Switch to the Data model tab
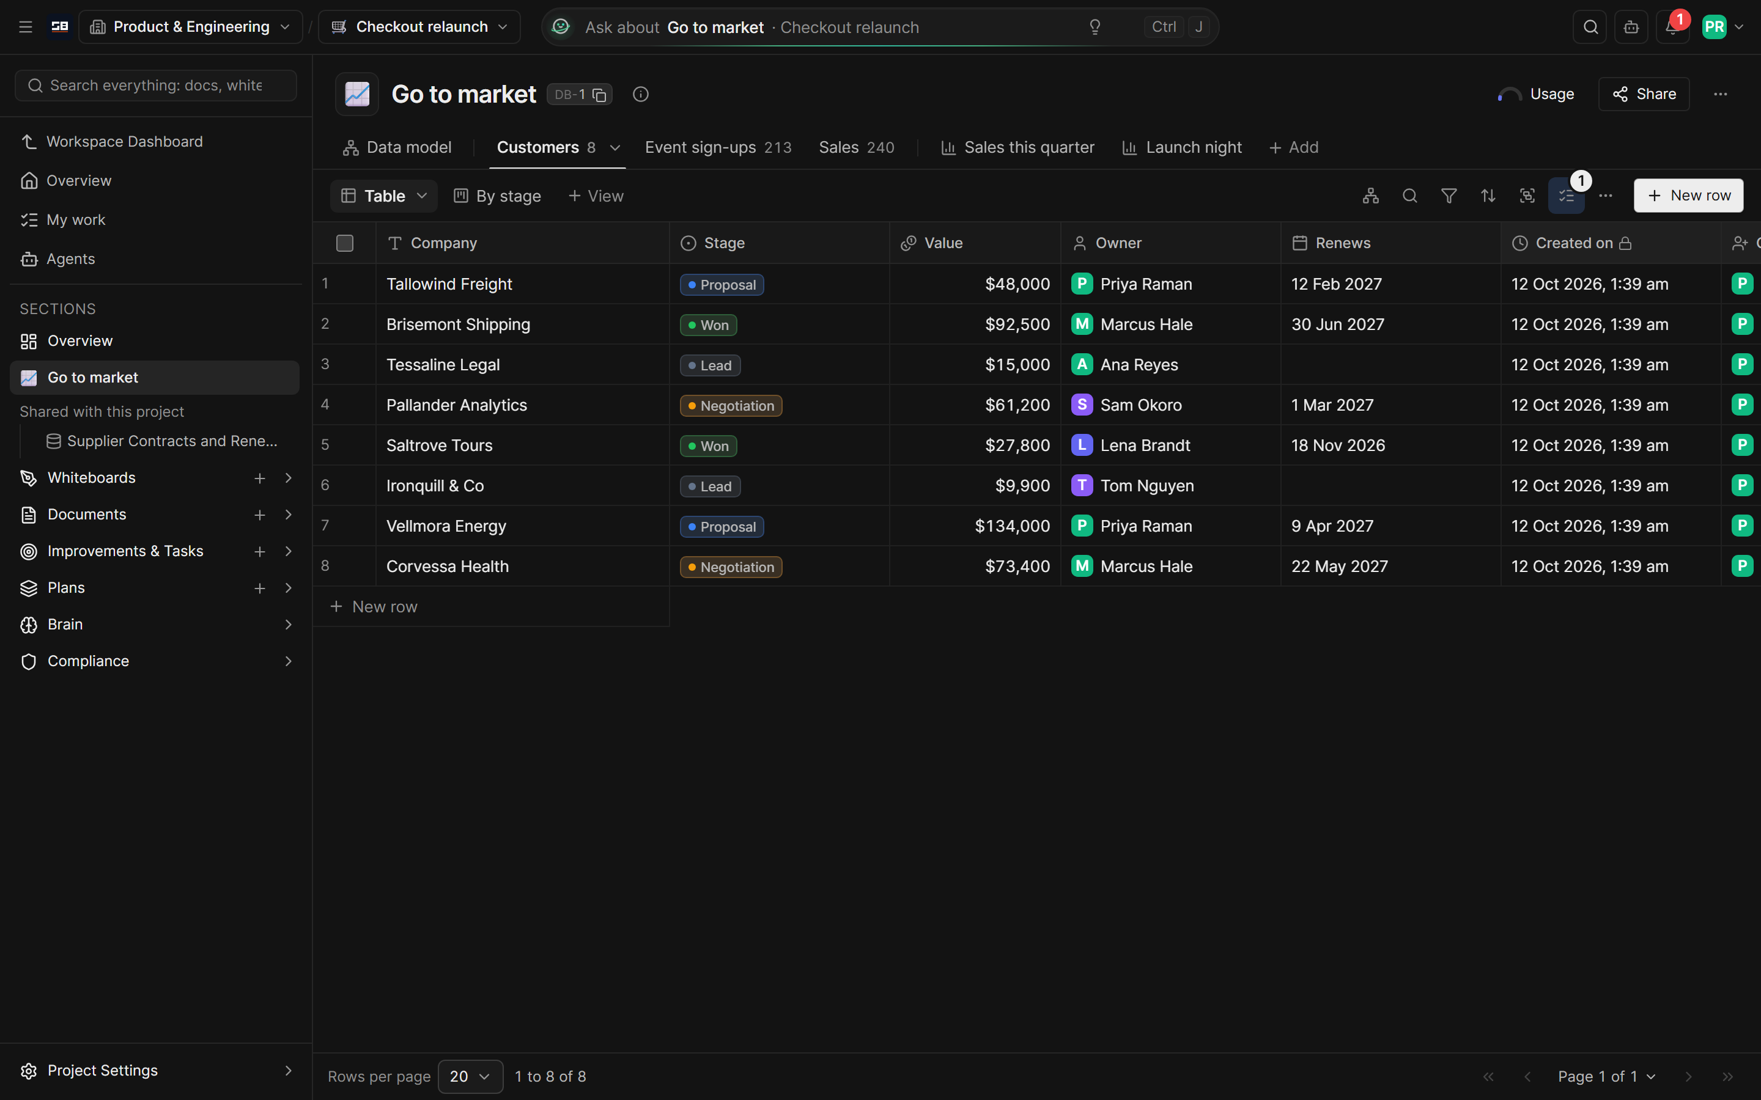The height and width of the screenshot is (1100, 1761). [x=397, y=147]
